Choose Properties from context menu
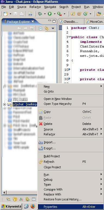The width and height of the screenshot is (104, 210). click(71, 207)
